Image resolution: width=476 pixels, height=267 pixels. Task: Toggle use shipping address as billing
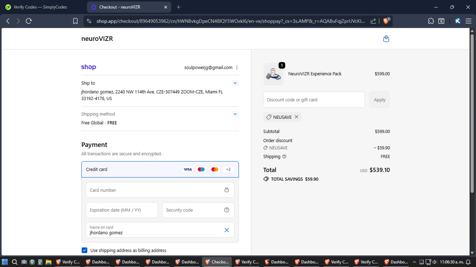(x=84, y=250)
